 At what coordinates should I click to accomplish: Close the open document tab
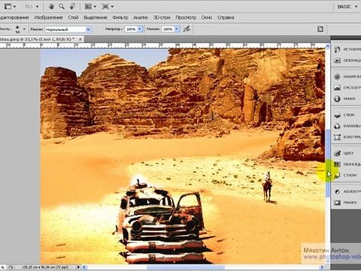tap(80, 39)
